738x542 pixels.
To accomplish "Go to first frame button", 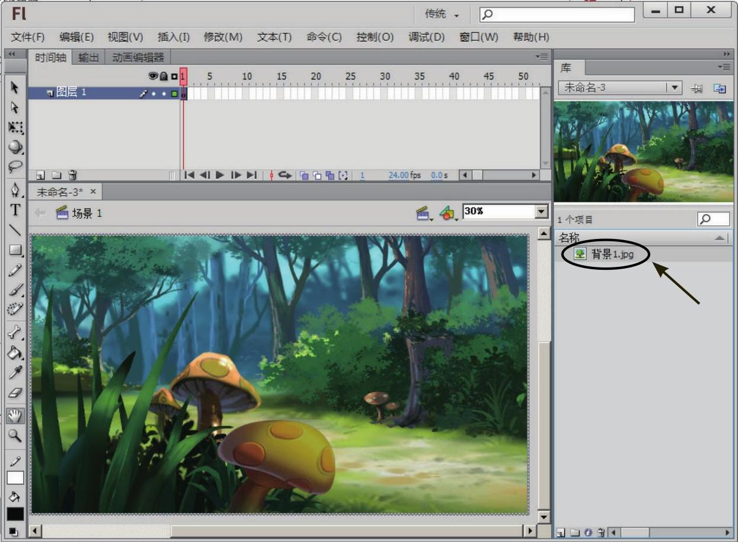I will (190, 176).
